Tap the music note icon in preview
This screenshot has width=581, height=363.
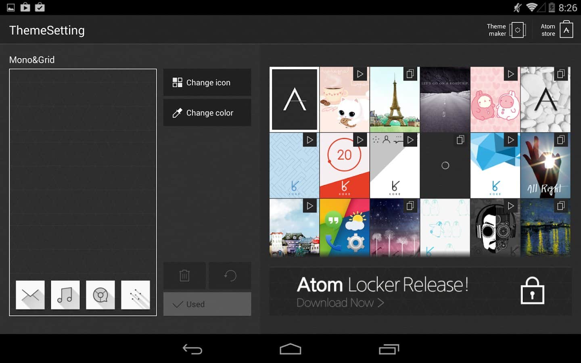[65, 295]
